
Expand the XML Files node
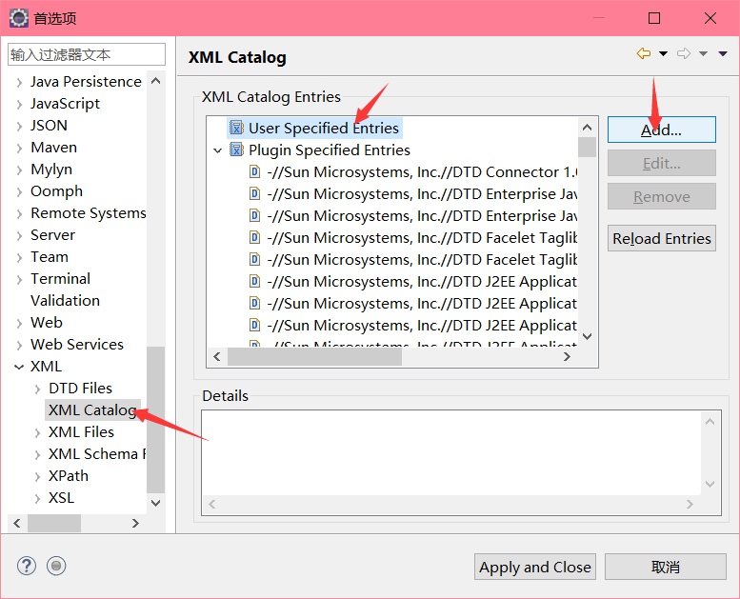click(x=37, y=433)
